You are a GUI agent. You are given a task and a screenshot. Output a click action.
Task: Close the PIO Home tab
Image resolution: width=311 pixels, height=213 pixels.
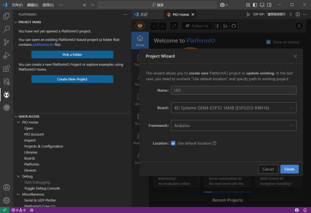193,14
